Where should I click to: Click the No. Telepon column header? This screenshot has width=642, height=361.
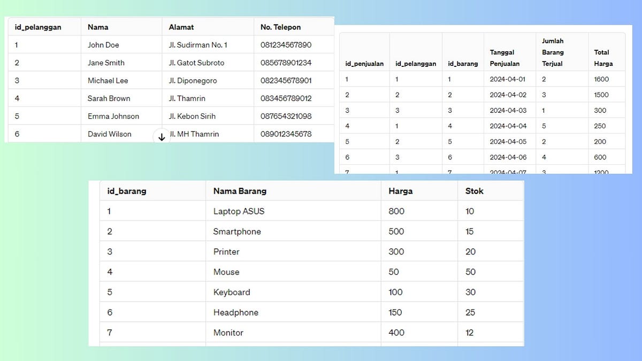276,26
